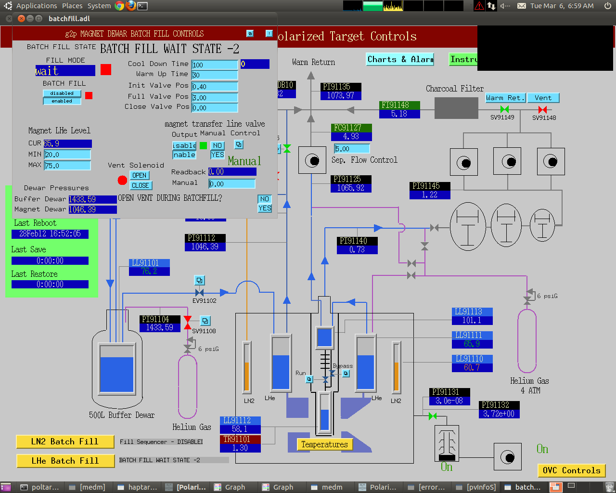Switch to the [pvInfoS] taskbar window
The height and width of the screenshot is (493, 616).
[x=475, y=487]
